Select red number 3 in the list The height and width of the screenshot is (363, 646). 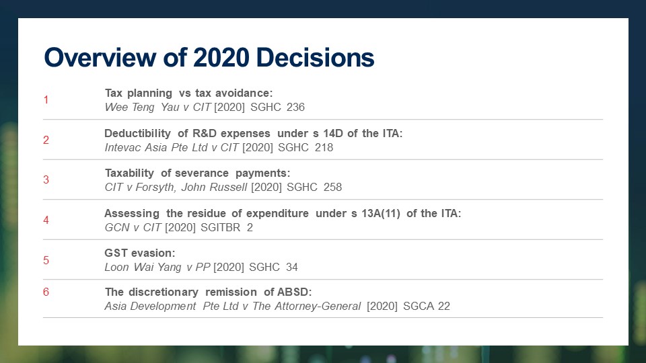pos(46,179)
